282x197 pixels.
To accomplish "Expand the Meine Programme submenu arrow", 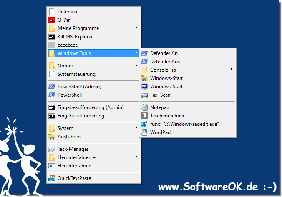I will pyautogui.click(x=136, y=28).
